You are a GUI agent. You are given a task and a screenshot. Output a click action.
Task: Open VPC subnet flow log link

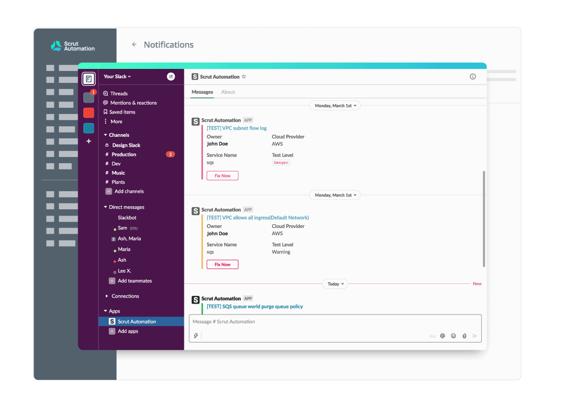[x=237, y=128]
